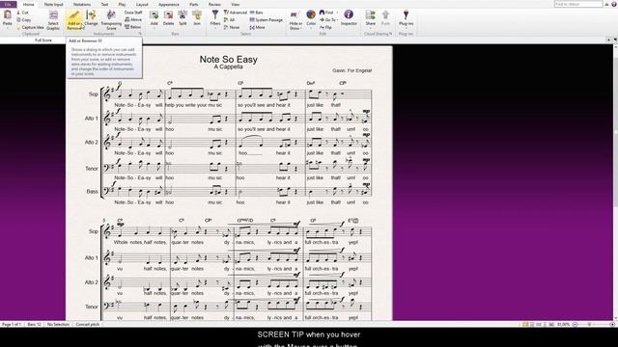Image resolution: width=618 pixels, height=347 pixels.
Task: Click the No Selection status entry
Action: [x=58, y=324]
